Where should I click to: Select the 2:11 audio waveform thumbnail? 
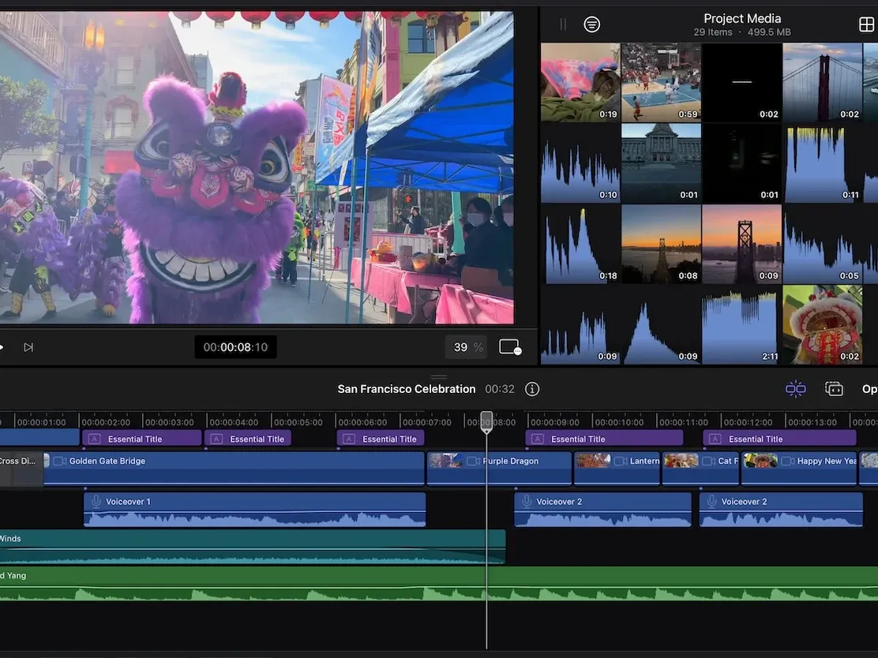741,325
